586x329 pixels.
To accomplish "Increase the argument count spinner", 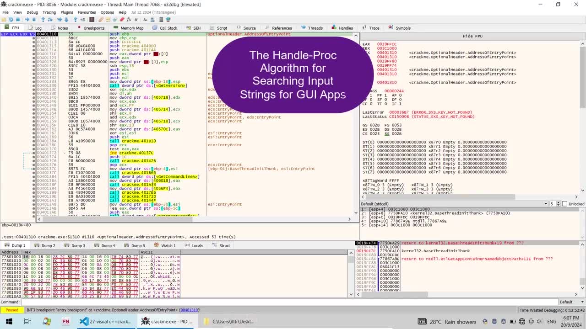I will pos(558,202).
